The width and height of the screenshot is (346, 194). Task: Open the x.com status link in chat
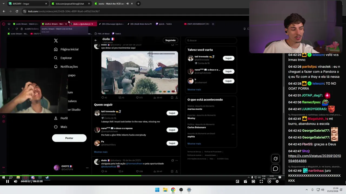click(314, 158)
